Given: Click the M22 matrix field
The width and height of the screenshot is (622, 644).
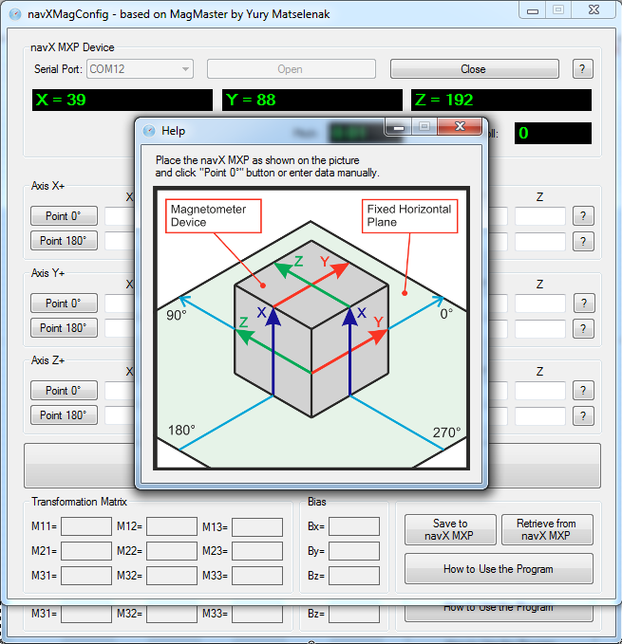Looking at the screenshot, I should 172,551.
